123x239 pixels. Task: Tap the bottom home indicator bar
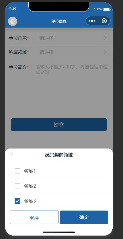pos(59,232)
